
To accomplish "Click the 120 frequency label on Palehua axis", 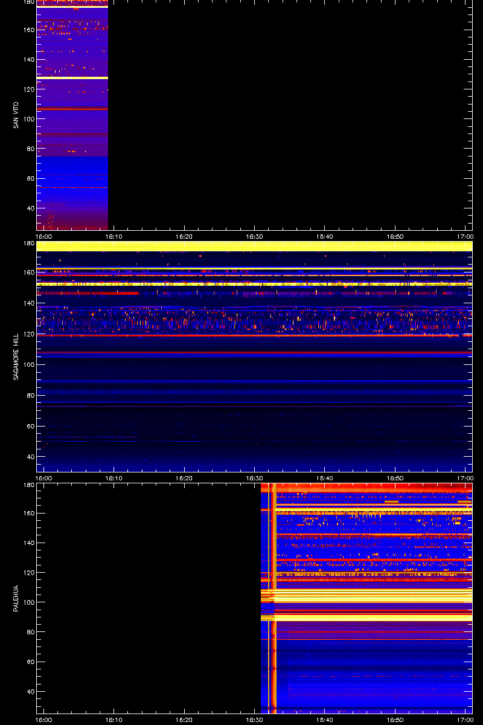I will pyautogui.click(x=29, y=572).
